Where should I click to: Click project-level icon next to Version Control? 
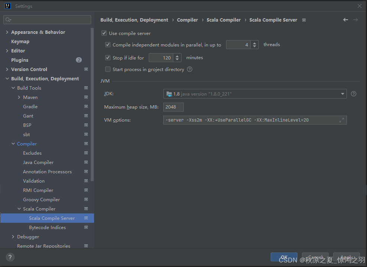(86, 69)
